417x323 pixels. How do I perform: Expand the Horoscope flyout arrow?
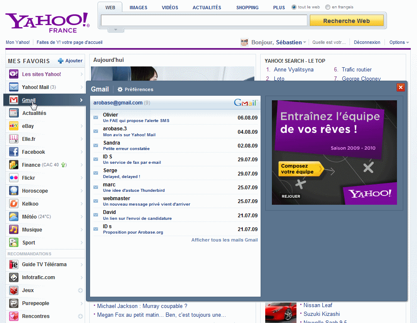(x=82, y=191)
